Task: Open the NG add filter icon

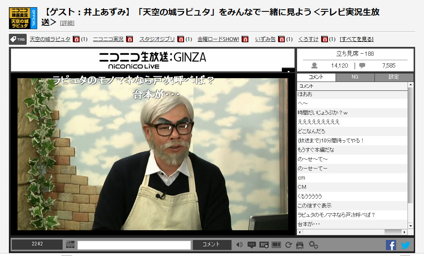Action: tap(264, 245)
